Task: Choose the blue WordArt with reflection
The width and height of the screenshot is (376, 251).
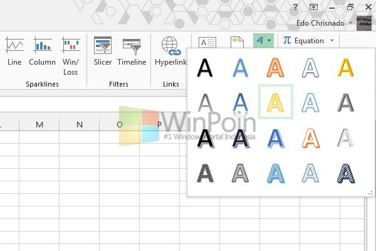Action: click(240, 104)
